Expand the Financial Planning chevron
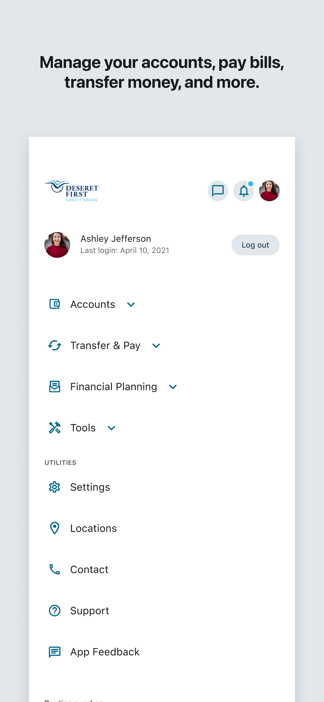Screen dimensions: 324x702 (x=173, y=387)
